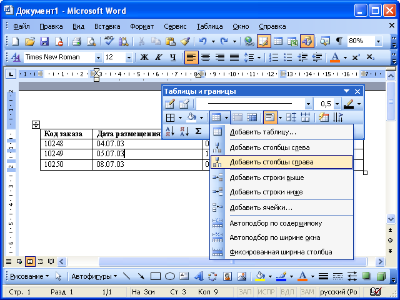Click Merge Cells icon
Image resolution: width=400 pixels, height=300 pixels.
point(237,117)
